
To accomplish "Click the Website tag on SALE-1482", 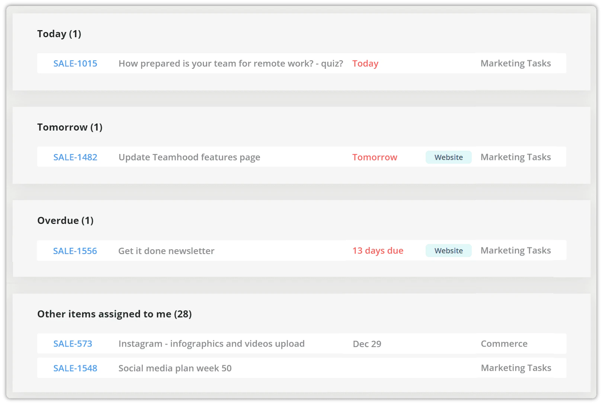I will 448,157.
